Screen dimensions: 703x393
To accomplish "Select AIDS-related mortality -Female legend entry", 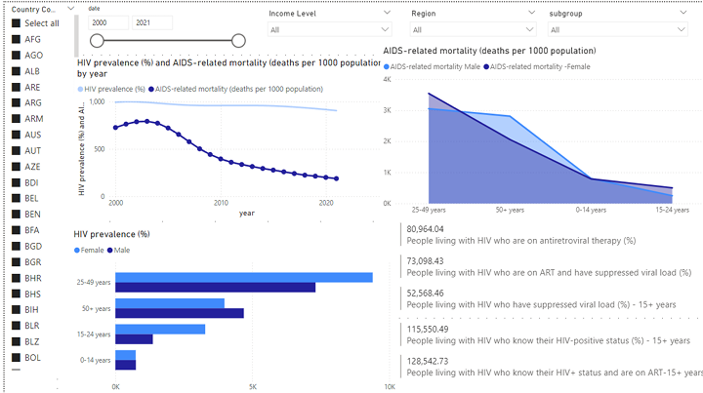I will coord(537,66).
